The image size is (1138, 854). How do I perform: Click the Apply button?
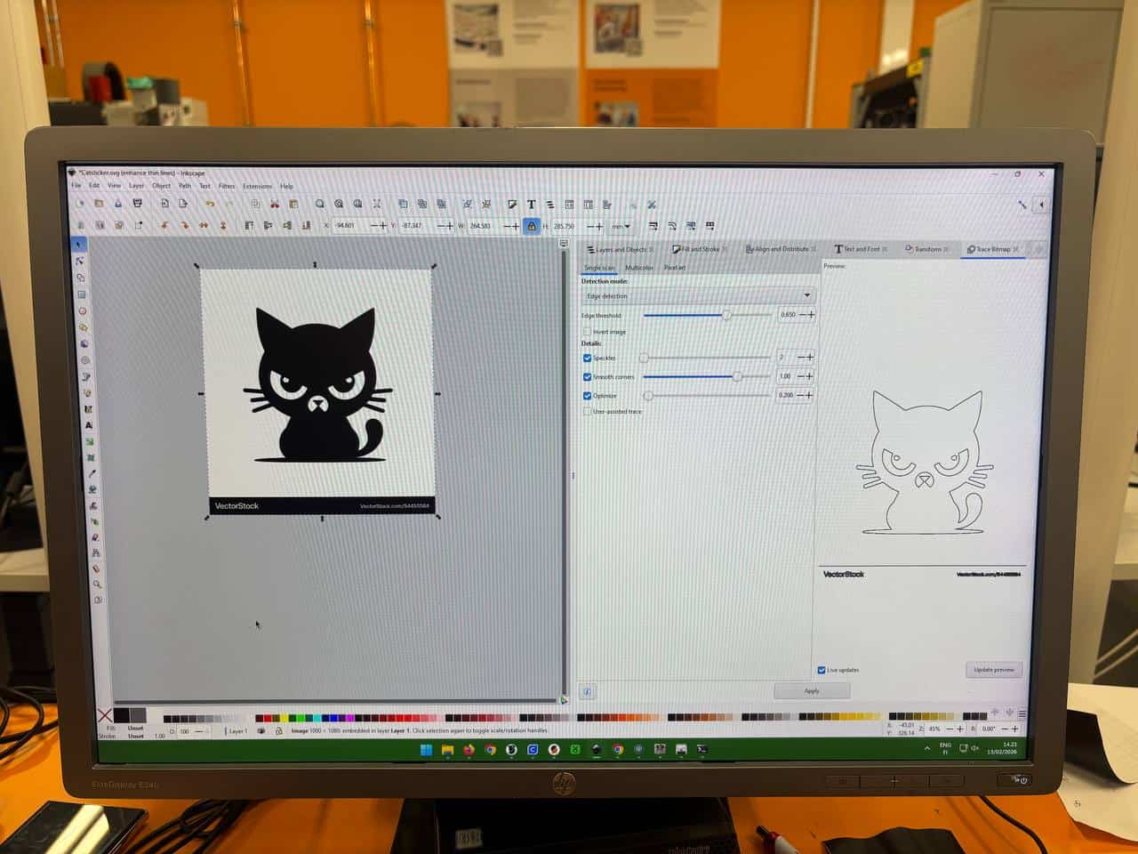point(812,690)
